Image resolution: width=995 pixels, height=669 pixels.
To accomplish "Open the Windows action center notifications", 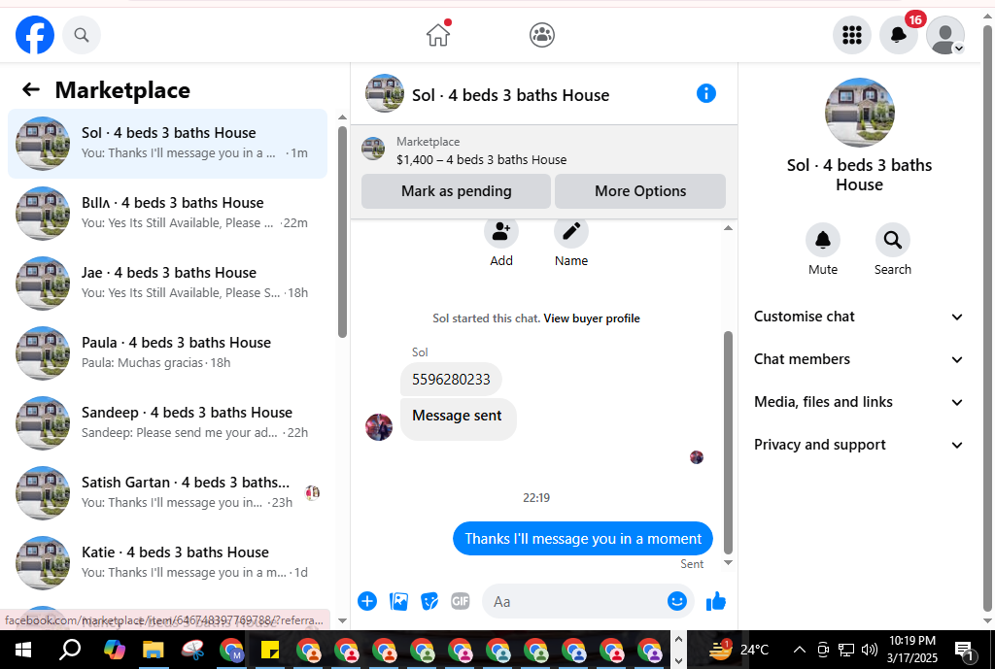I will [x=965, y=650].
